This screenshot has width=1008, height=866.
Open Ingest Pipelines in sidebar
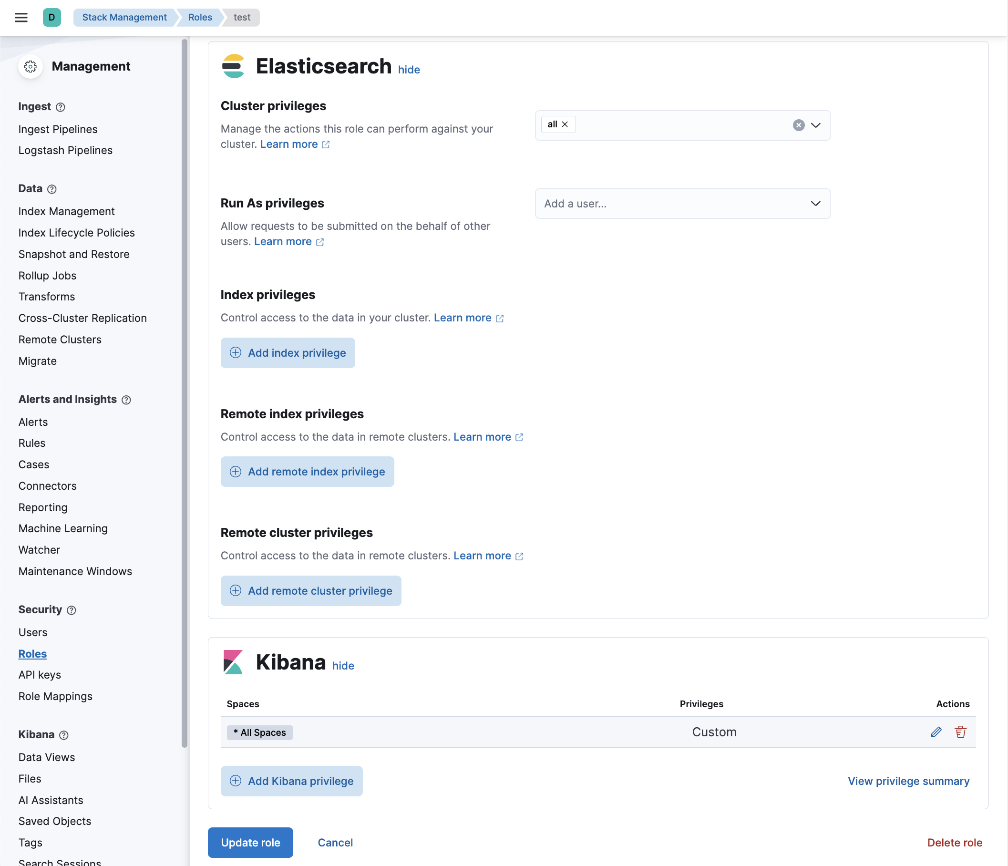coord(58,129)
